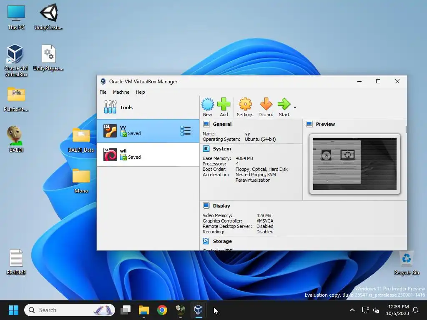Click the yy Ubuntu OS icon

click(110, 131)
